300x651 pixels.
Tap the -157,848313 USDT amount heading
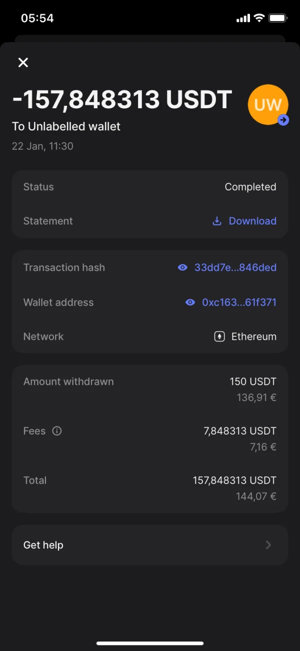tap(122, 100)
